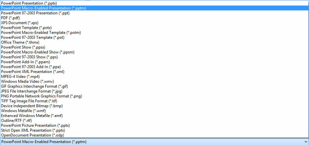
Task: Select JPEG File Interchange Format (*.jpg)
Action: pos(154,91)
